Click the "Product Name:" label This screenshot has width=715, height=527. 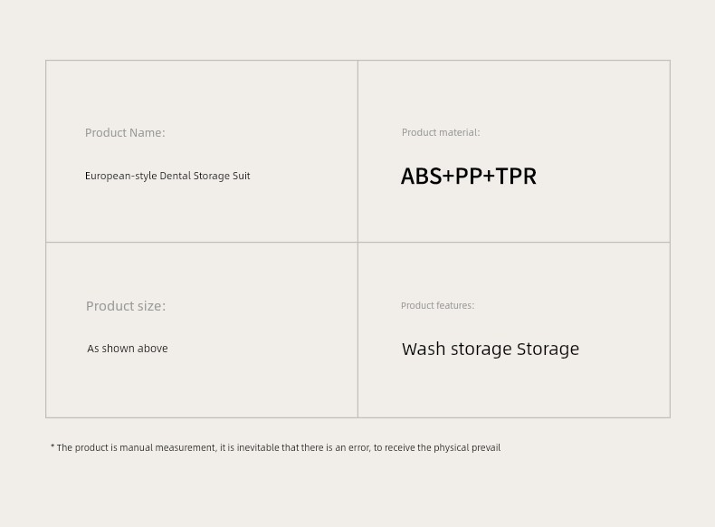[125, 133]
